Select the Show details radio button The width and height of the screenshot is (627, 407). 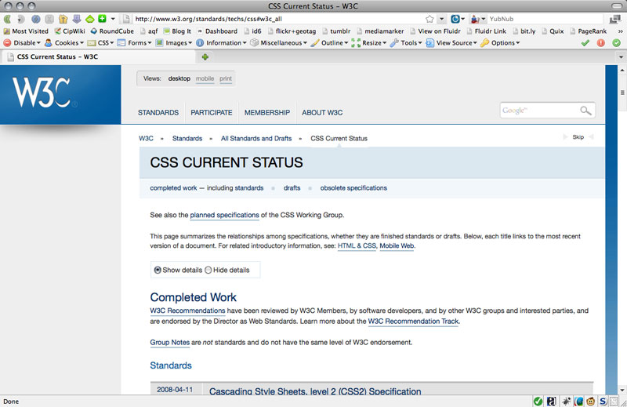(158, 270)
